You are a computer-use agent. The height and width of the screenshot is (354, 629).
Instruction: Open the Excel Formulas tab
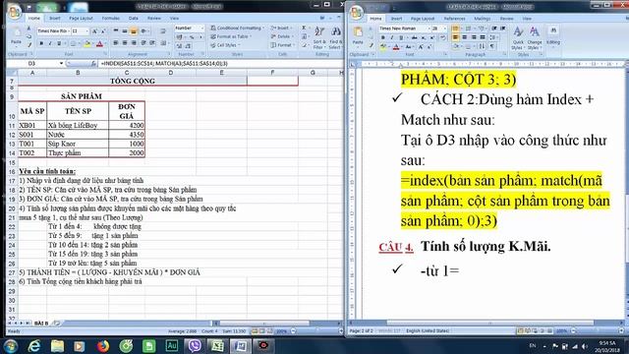(111, 18)
